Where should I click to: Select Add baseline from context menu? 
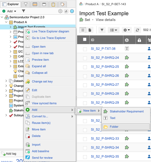click(x=41, y=151)
